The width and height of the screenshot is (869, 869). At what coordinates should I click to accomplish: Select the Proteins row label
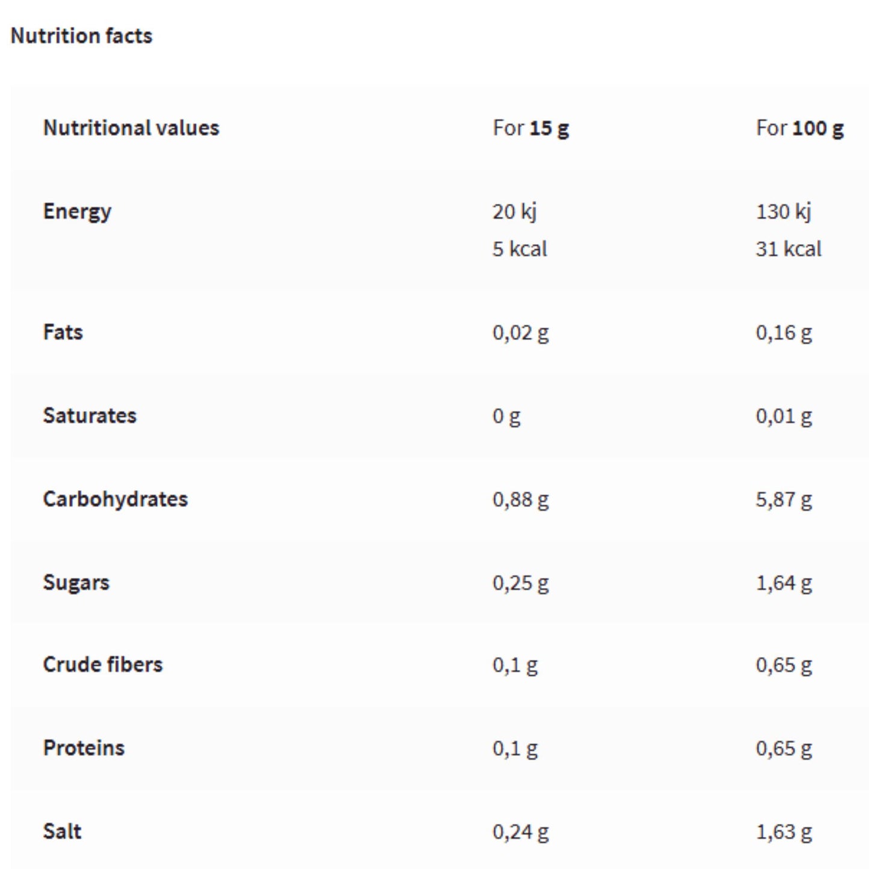[x=84, y=748]
